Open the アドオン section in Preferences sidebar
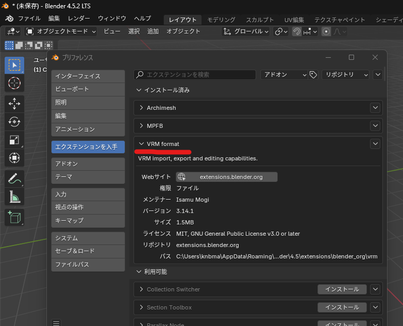Screen dimensions: 403x326 [88, 164]
